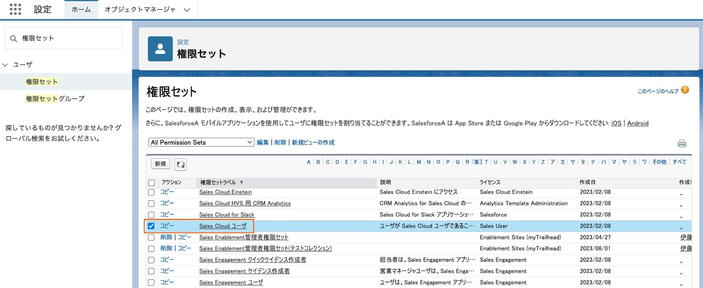This screenshot has height=288, width=703.
Task: Open Sales Engagement ユーザ link
Action: [231, 283]
